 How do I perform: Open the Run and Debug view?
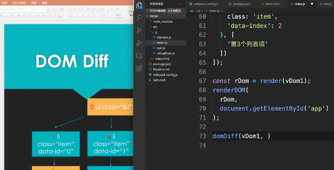point(139,43)
